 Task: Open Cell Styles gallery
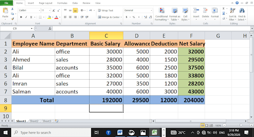[185, 14]
